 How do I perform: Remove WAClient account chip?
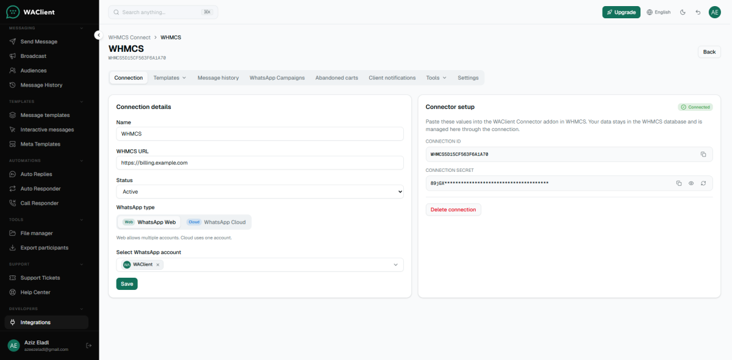[158, 265]
